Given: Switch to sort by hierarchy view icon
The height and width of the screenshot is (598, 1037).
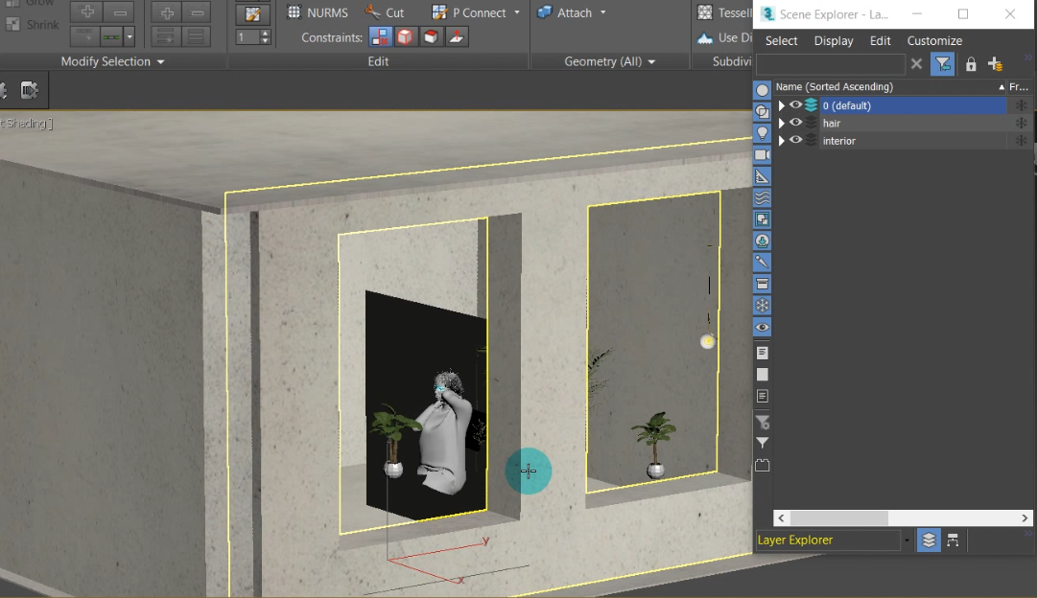Looking at the screenshot, I should (953, 540).
